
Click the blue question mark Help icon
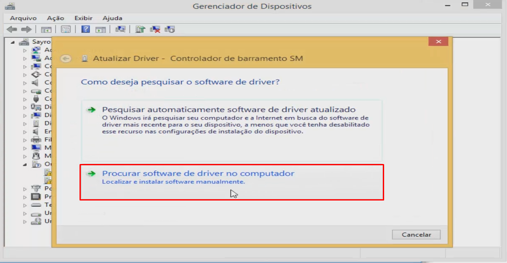pos(86,29)
